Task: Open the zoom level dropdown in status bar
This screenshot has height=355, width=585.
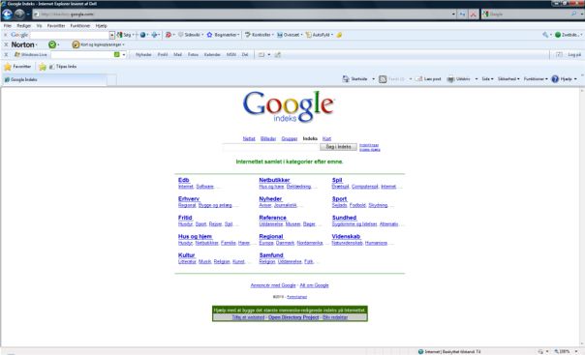Action: [x=576, y=351]
